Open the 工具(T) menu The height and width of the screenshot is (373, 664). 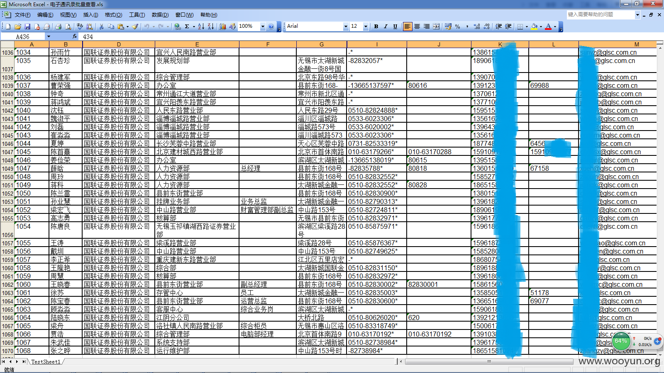coord(137,15)
